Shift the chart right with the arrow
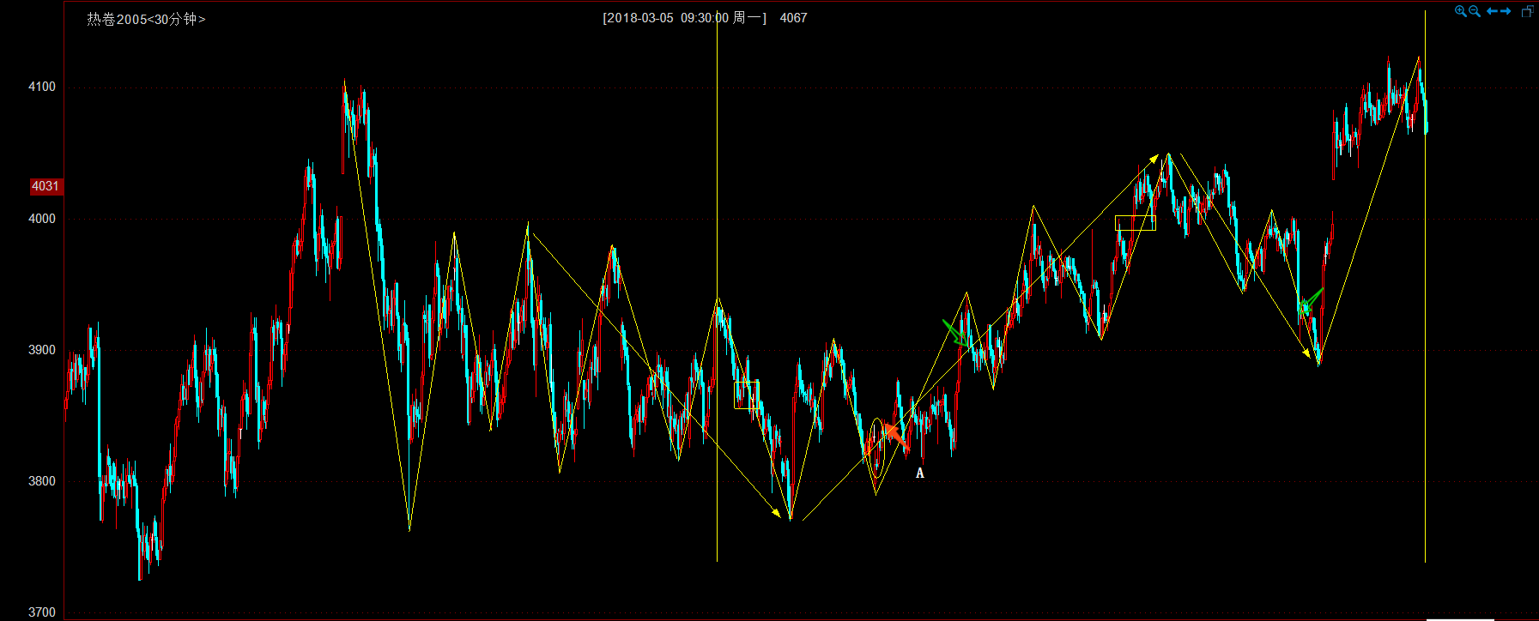 pos(1506,11)
